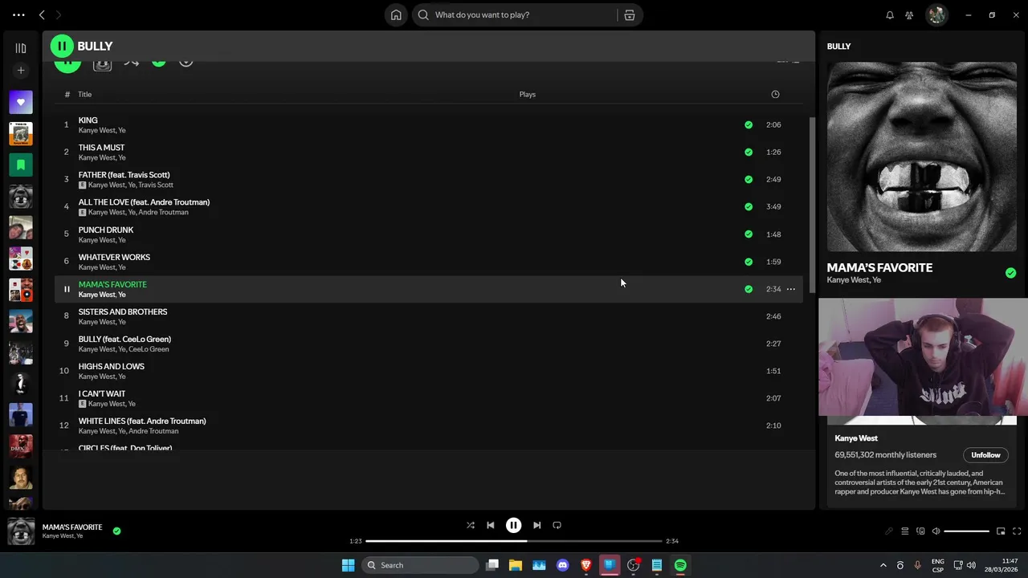Open bottom bar album cover thumbnail

coord(21,531)
